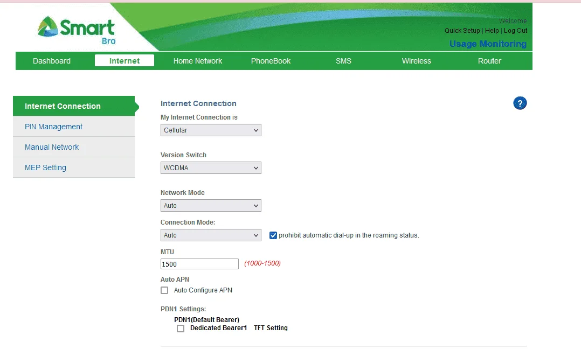The height and width of the screenshot is (349, 581).
Task: Click the Internet Connection page heading
Action: pos(198,103)
